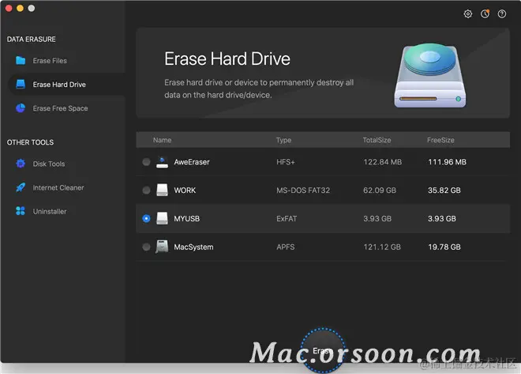
Task: Click the 111.96 MB free size
Action: [x=447, y=162]
